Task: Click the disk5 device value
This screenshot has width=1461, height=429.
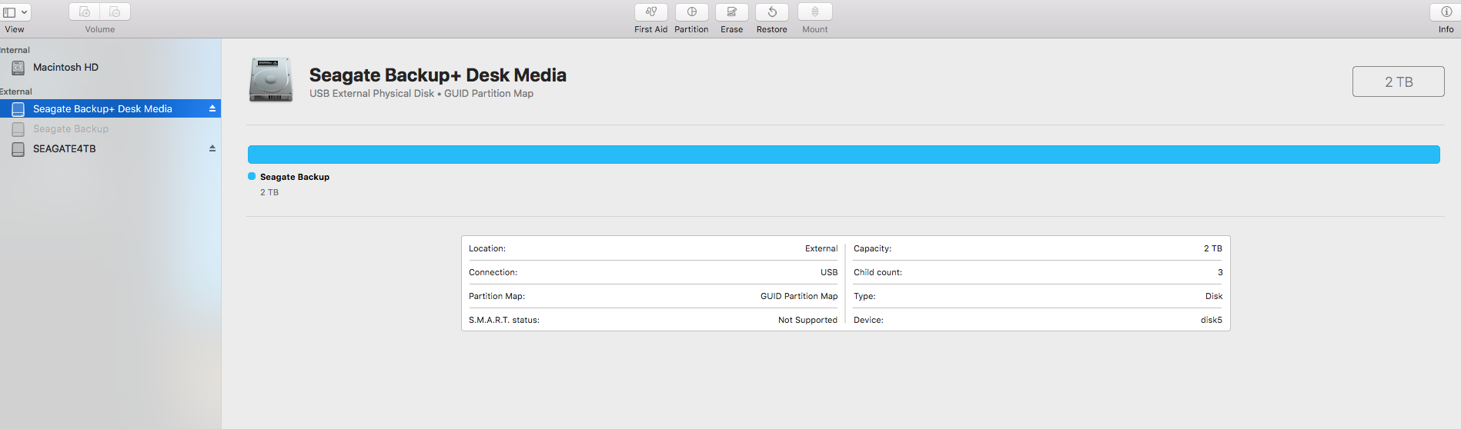Action: coord(1212,320)
